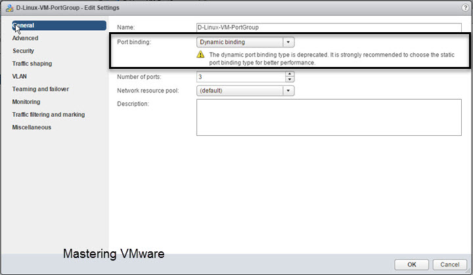Open Teaming and failover settings

(x=41, y=89)
